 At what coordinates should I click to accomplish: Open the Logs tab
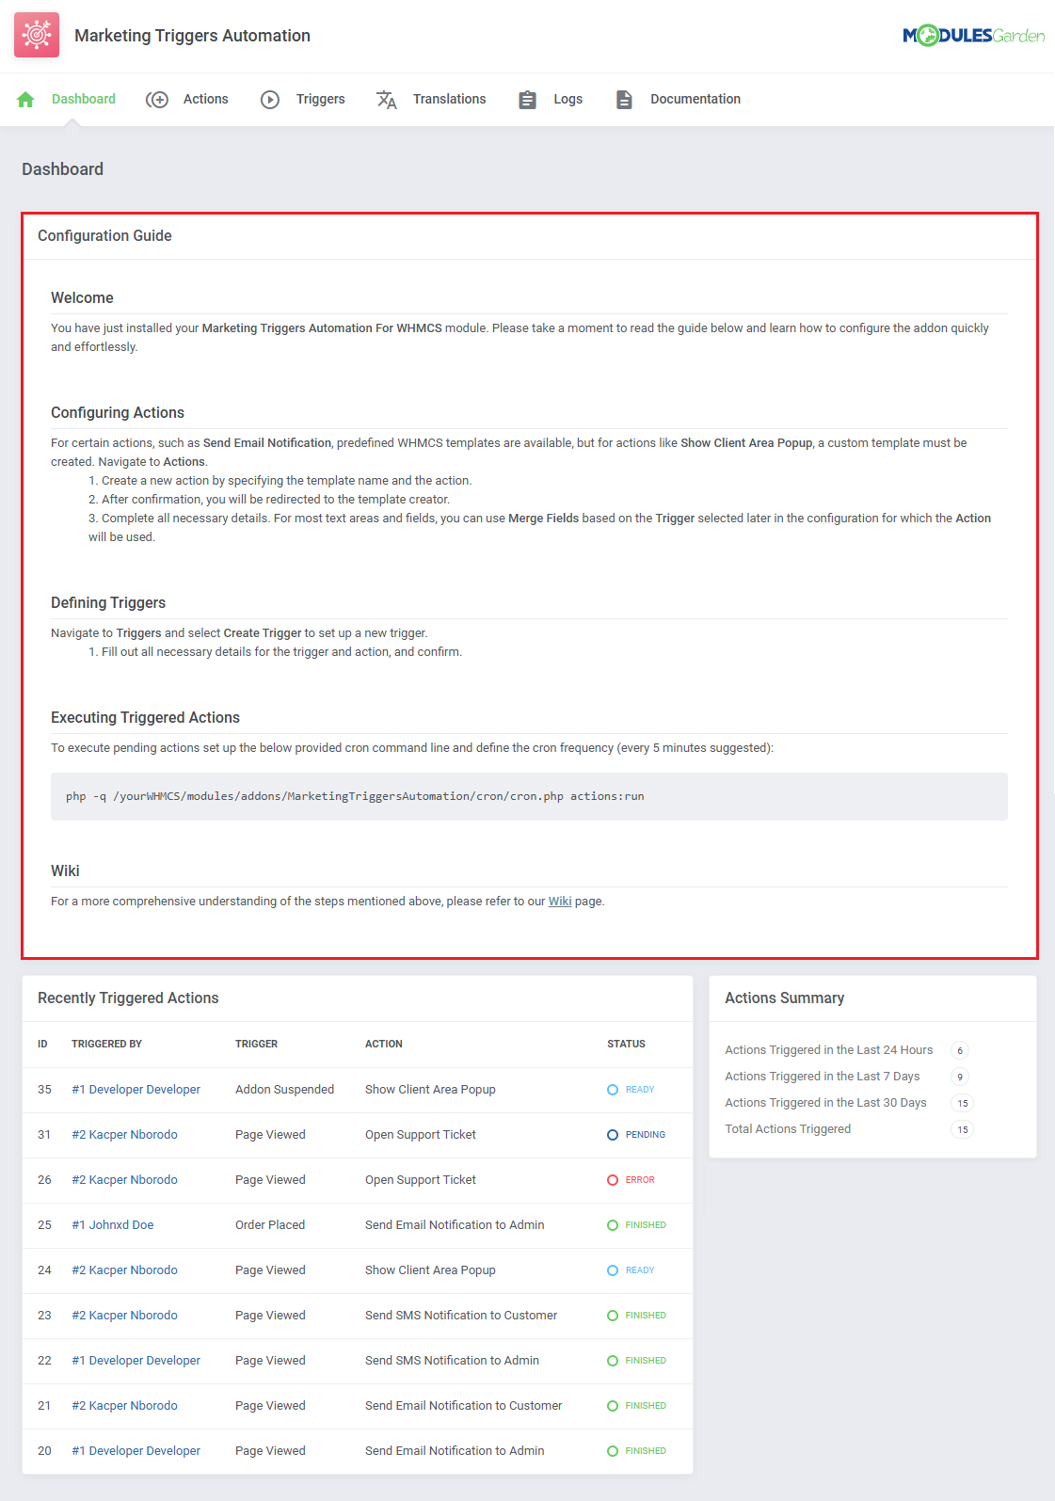pyautogui.click(x=567, y=99)
